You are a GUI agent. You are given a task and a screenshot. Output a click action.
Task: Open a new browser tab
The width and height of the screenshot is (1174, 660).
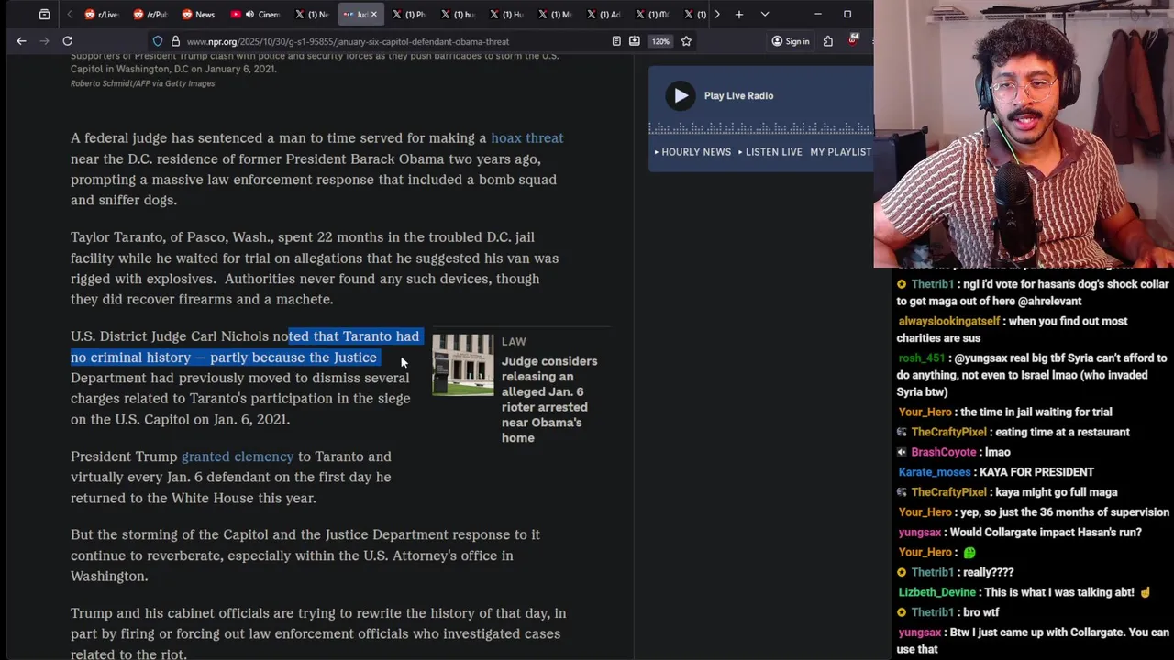point(738,14)
